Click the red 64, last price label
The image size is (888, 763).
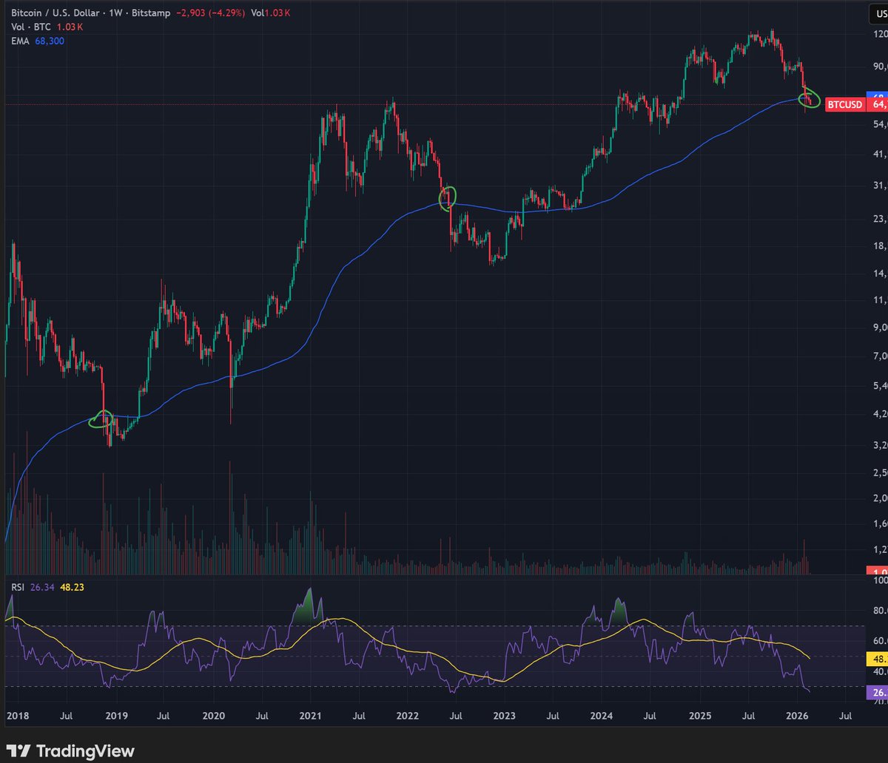pos(878,105)
